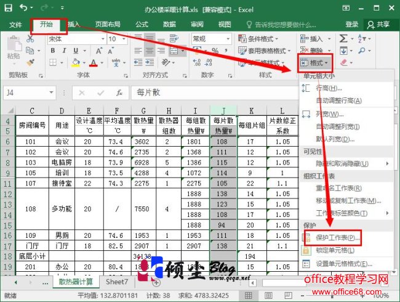The width and height of the screenshot is (400, 302).
Task: Switch to the 公式 tab
Action: coord(142,25)
